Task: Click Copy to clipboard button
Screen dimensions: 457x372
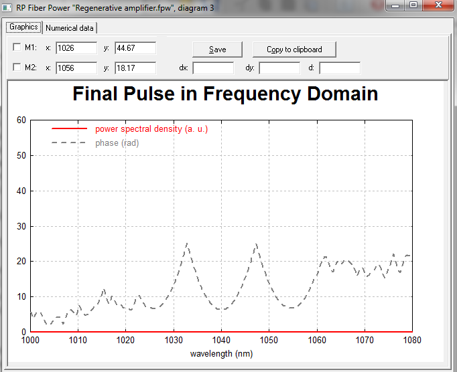Action: click(294, 50)
